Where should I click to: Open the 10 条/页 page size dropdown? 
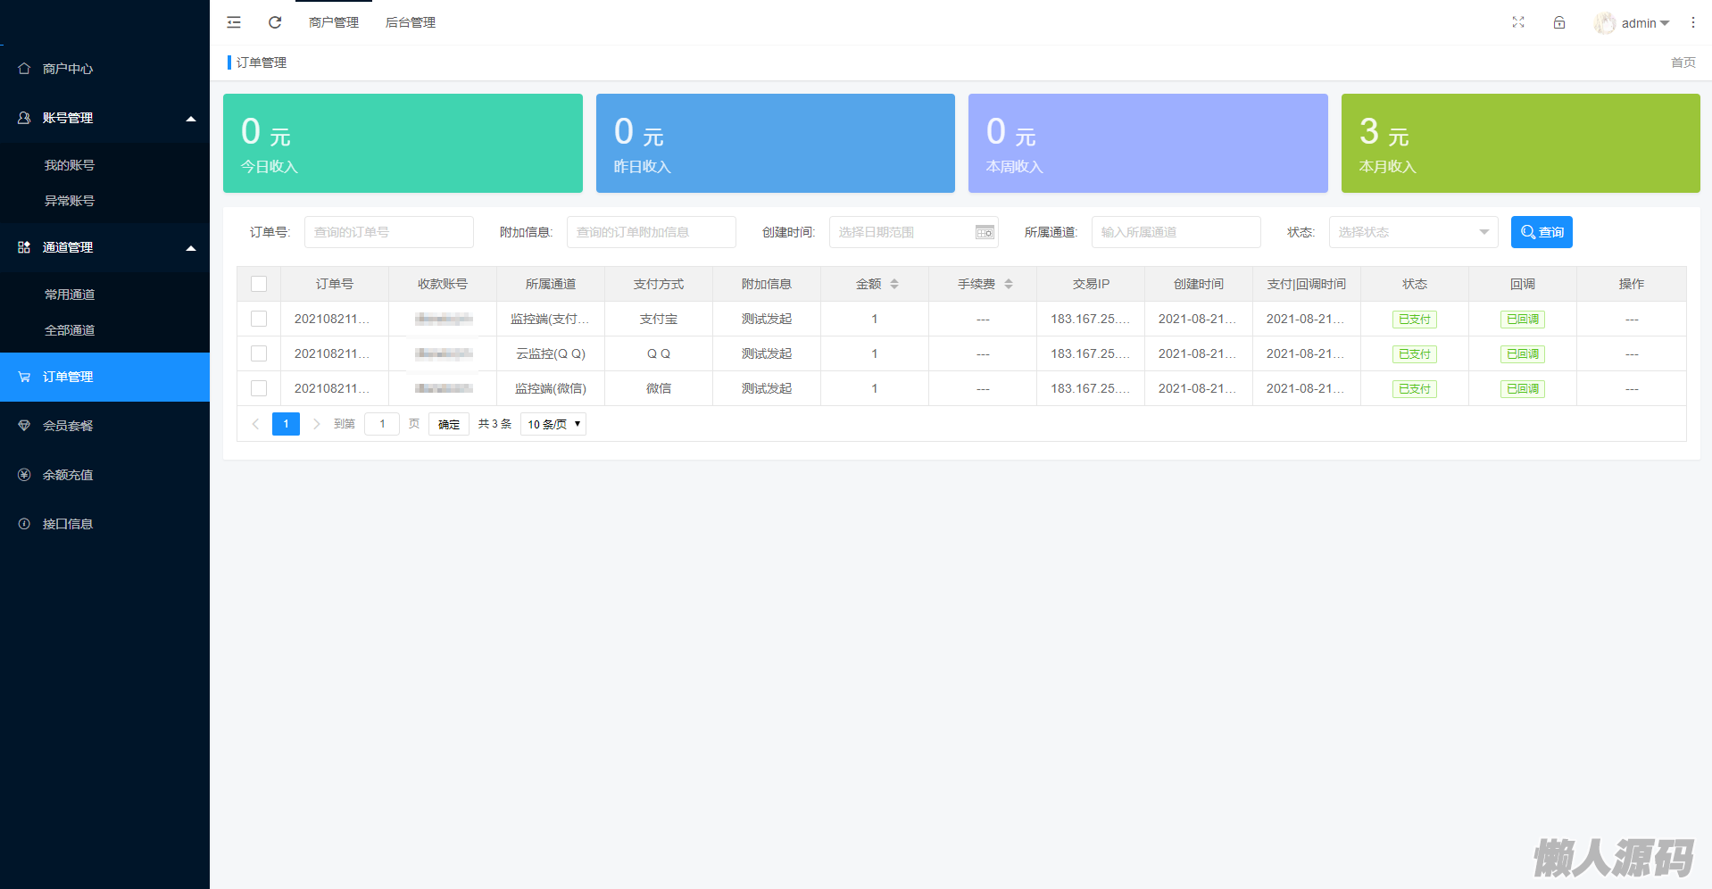[x=553, y=424]
